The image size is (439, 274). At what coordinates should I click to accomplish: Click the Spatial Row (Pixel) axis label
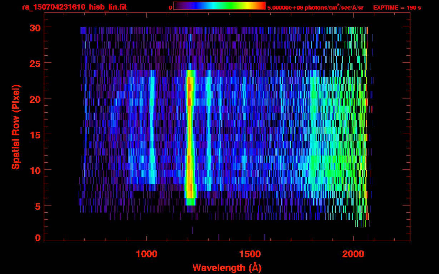[x=16, y=127]
